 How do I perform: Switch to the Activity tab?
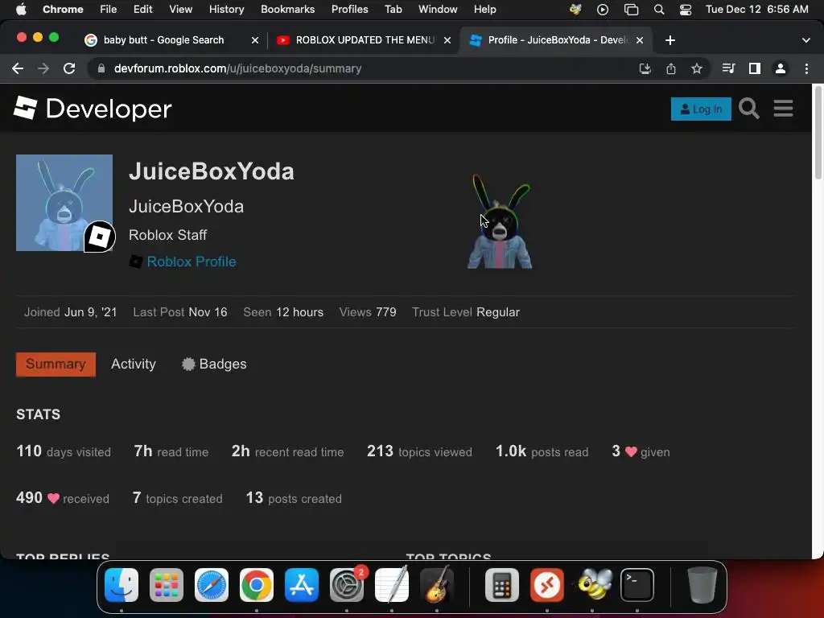click(x=134, y=365)
